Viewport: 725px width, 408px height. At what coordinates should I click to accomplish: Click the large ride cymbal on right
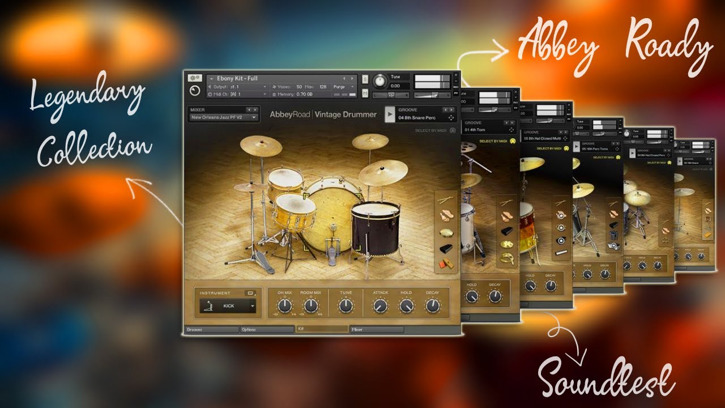383,172
